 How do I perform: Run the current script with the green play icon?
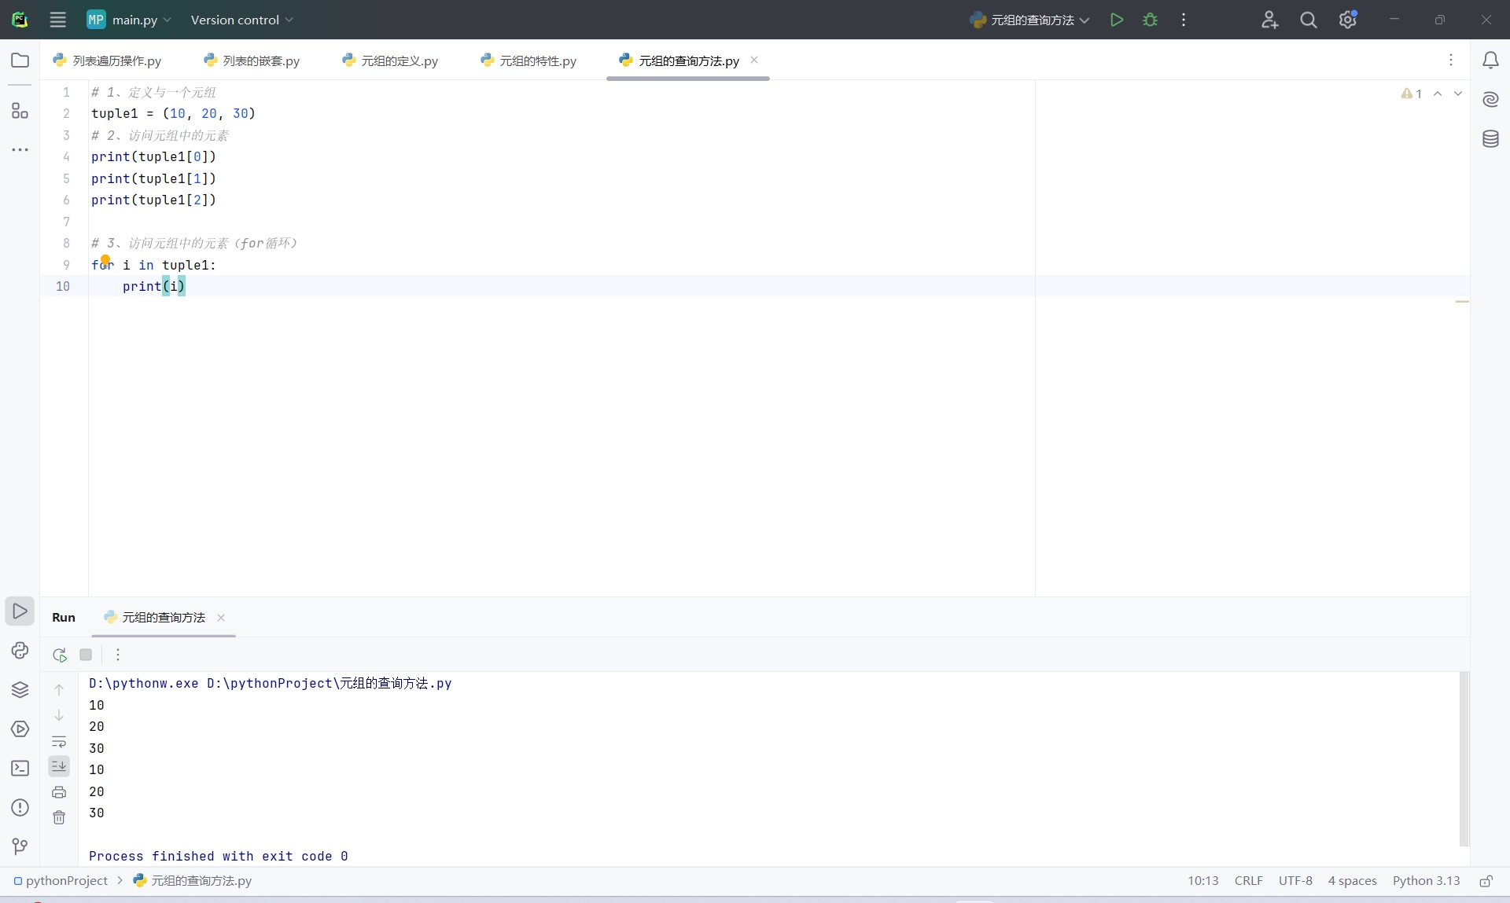coord(1116,20)
